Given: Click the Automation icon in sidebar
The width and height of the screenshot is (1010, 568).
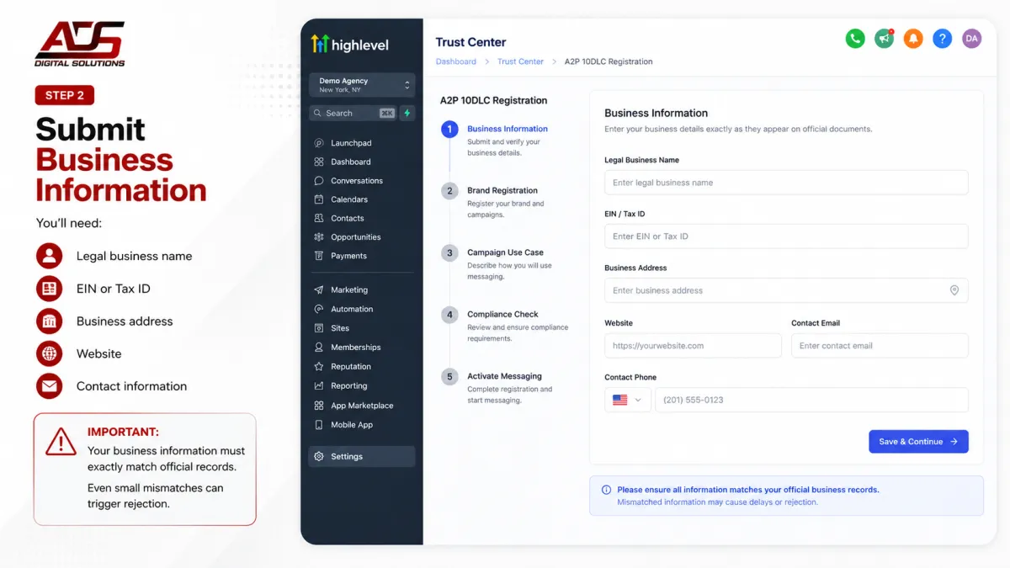Looking at the screenshot, I should tap(319, 309).
